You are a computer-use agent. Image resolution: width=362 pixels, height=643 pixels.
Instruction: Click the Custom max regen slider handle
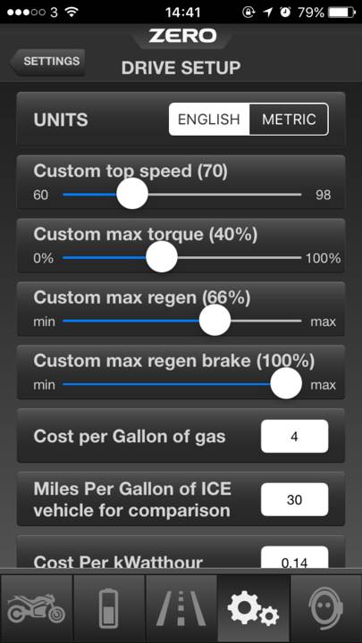pos(215,320)
